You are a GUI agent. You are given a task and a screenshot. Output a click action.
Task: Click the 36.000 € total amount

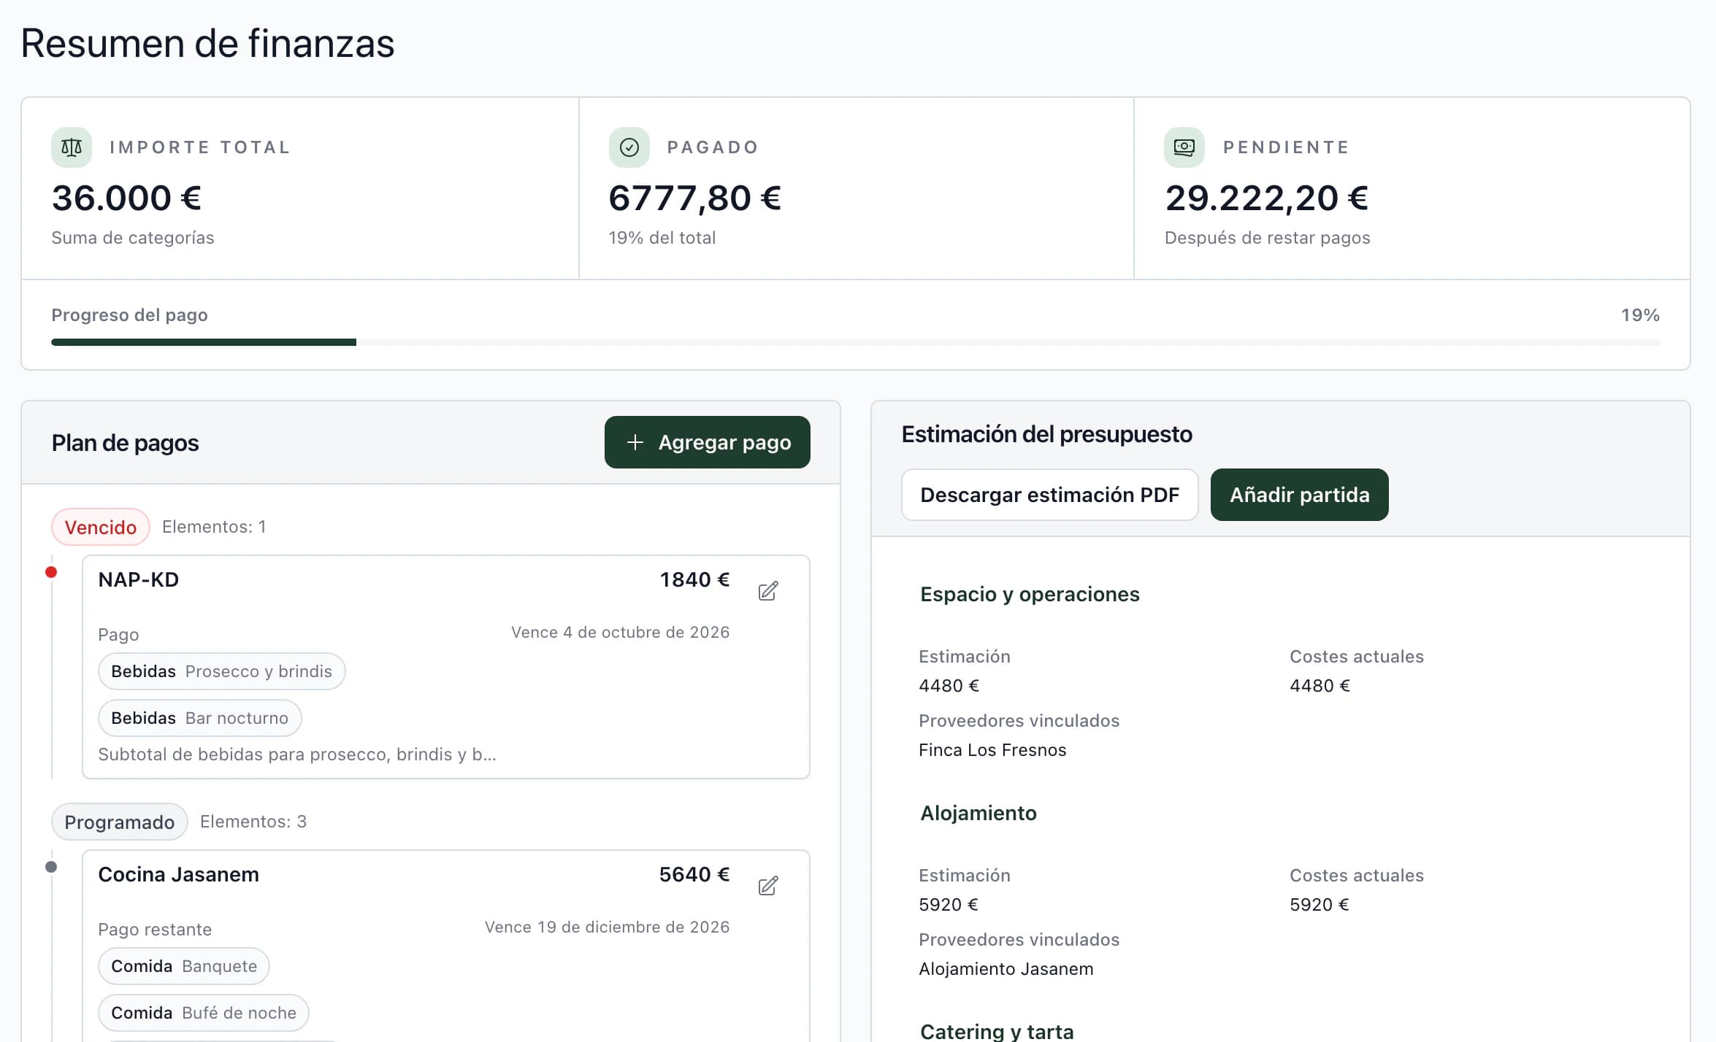(x=126, y=198)
